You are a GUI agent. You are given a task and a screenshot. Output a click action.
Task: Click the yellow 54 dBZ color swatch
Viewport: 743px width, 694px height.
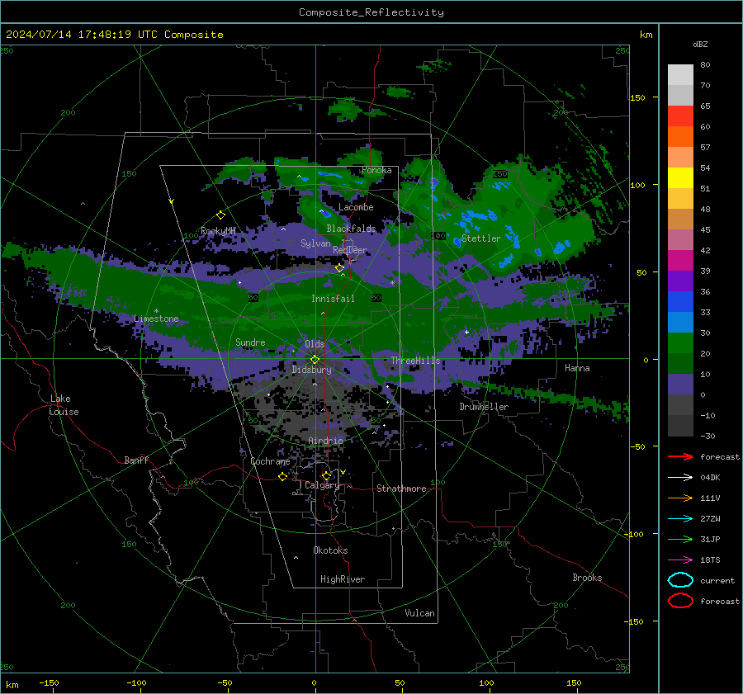680,178
